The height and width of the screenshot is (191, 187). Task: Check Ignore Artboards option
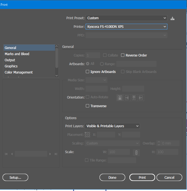pyautogui.click(x=87, y=72)
